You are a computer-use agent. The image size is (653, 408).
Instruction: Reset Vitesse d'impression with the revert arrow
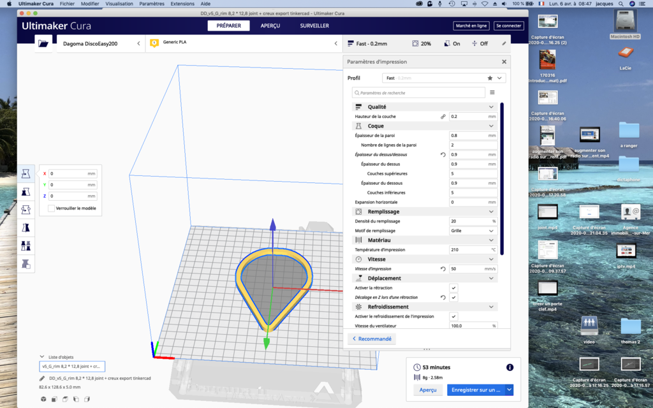click(x=443, y=269)
